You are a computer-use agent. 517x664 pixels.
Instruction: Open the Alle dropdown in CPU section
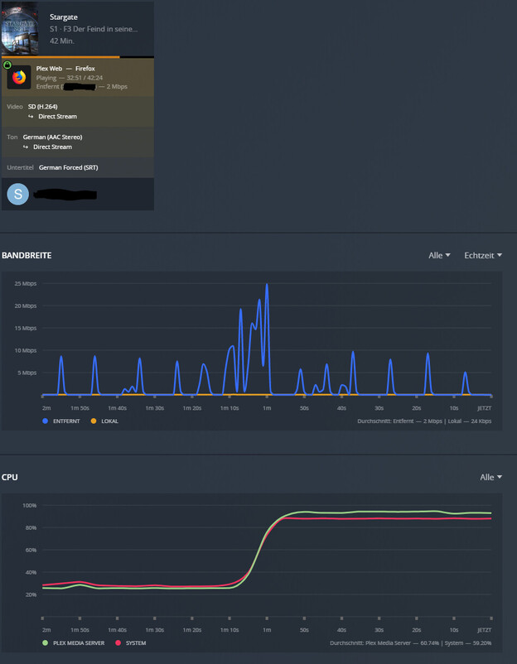pyautogui.click(x=490, y=477)
